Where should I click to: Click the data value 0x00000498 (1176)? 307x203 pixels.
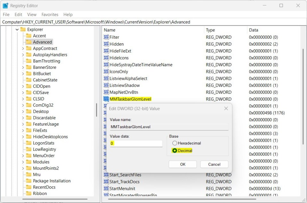click(267, 113)
